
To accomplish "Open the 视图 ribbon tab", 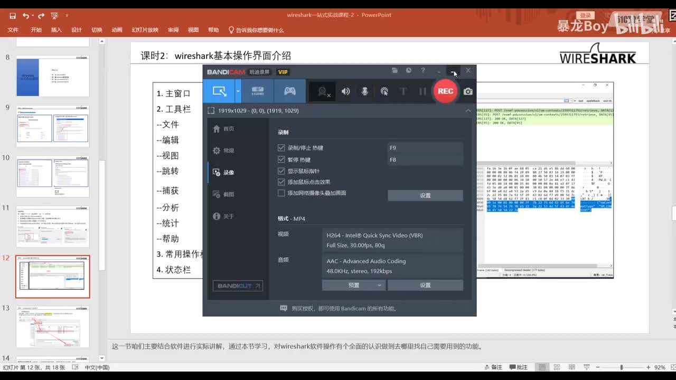I will [193, 30].
